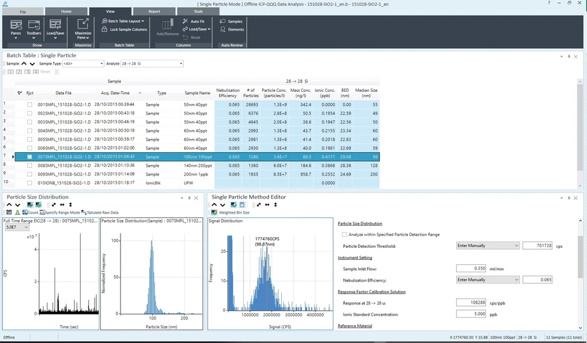Click Lock Sample Columns
Viewport: 587px width, 343px height.
pyautogui.click(x=124, y=30)
